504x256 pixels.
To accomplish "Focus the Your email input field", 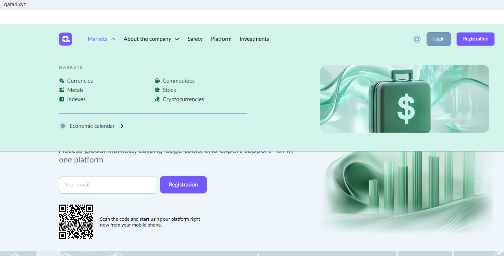I will click(108, 185).
